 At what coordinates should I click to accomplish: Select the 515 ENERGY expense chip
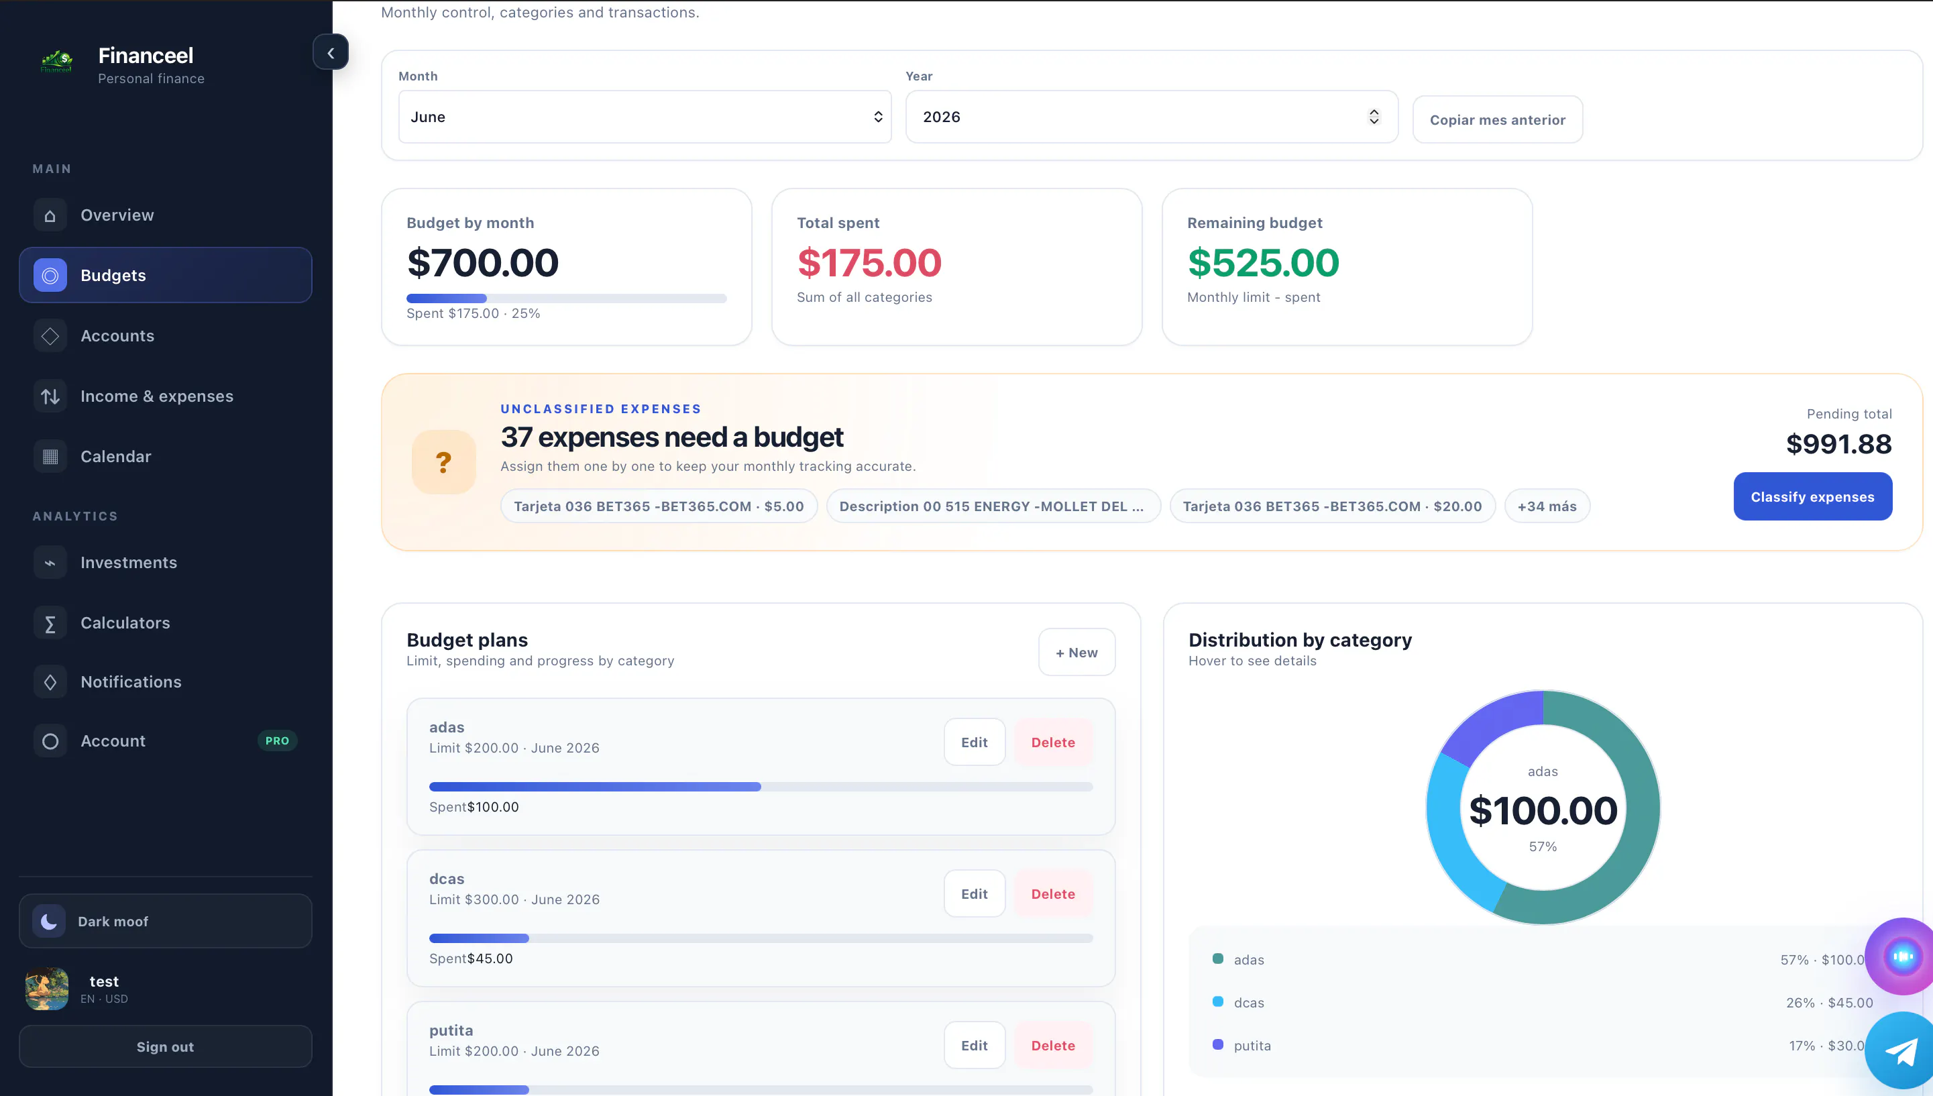(993, 506)
